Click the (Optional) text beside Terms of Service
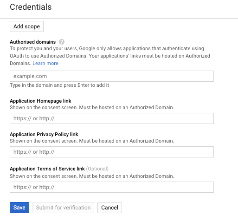 97,169
